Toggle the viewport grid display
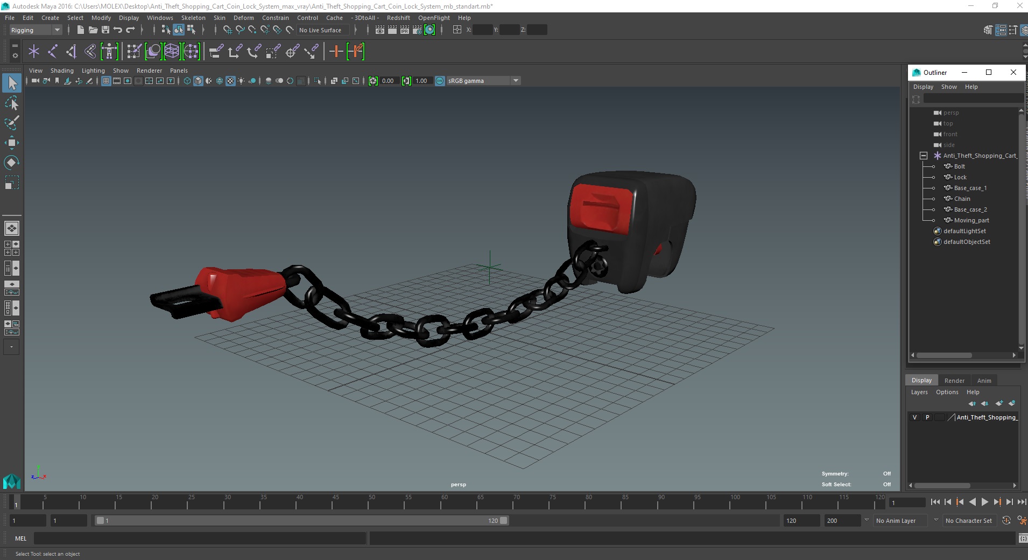1028x560 pixels. (106, 81)
